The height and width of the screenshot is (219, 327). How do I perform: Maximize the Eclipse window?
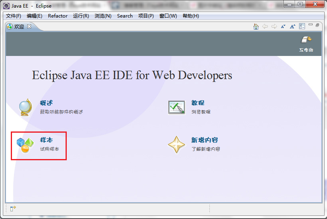[x=300, y=4]
